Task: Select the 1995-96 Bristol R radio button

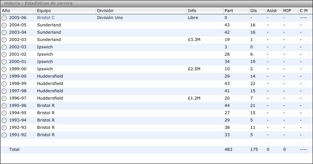Action: 4,106
